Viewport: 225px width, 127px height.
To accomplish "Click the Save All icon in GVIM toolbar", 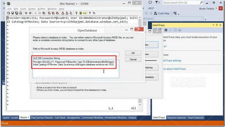I will [x=17, y=13].
